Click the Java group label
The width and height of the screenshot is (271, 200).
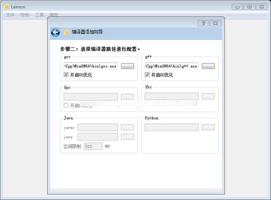pyautogui.click(x=68, y=118)
